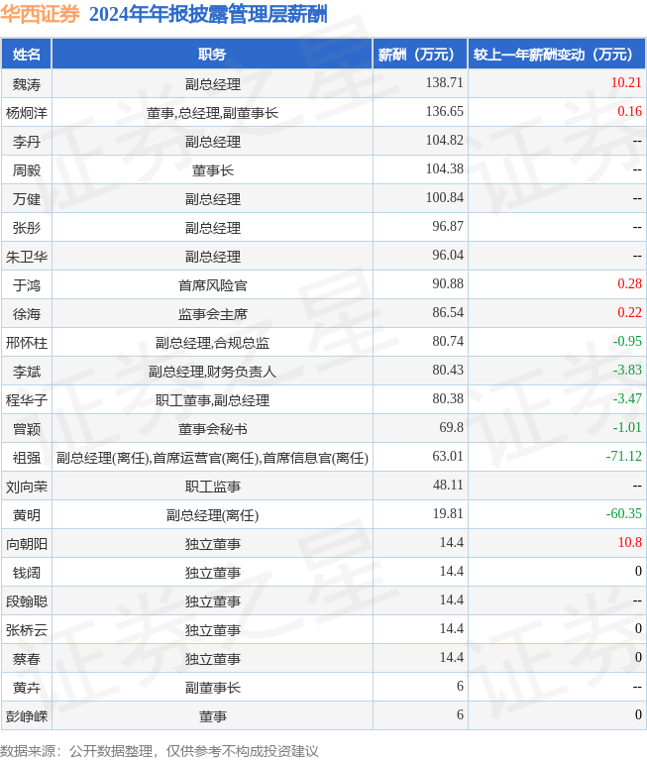647x760 pixels.
Task: Click the name 朱卫华
Action: tap(27, 257)
